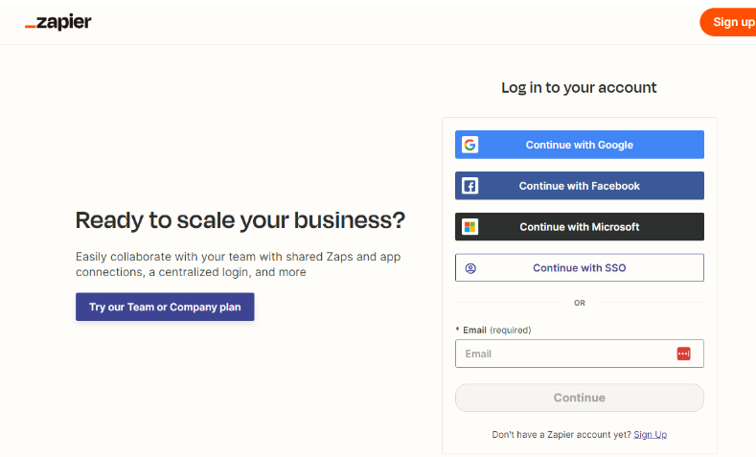Open the red password manager icon in Email field
This screenshot has width=756, height=457.
[684, 354]
